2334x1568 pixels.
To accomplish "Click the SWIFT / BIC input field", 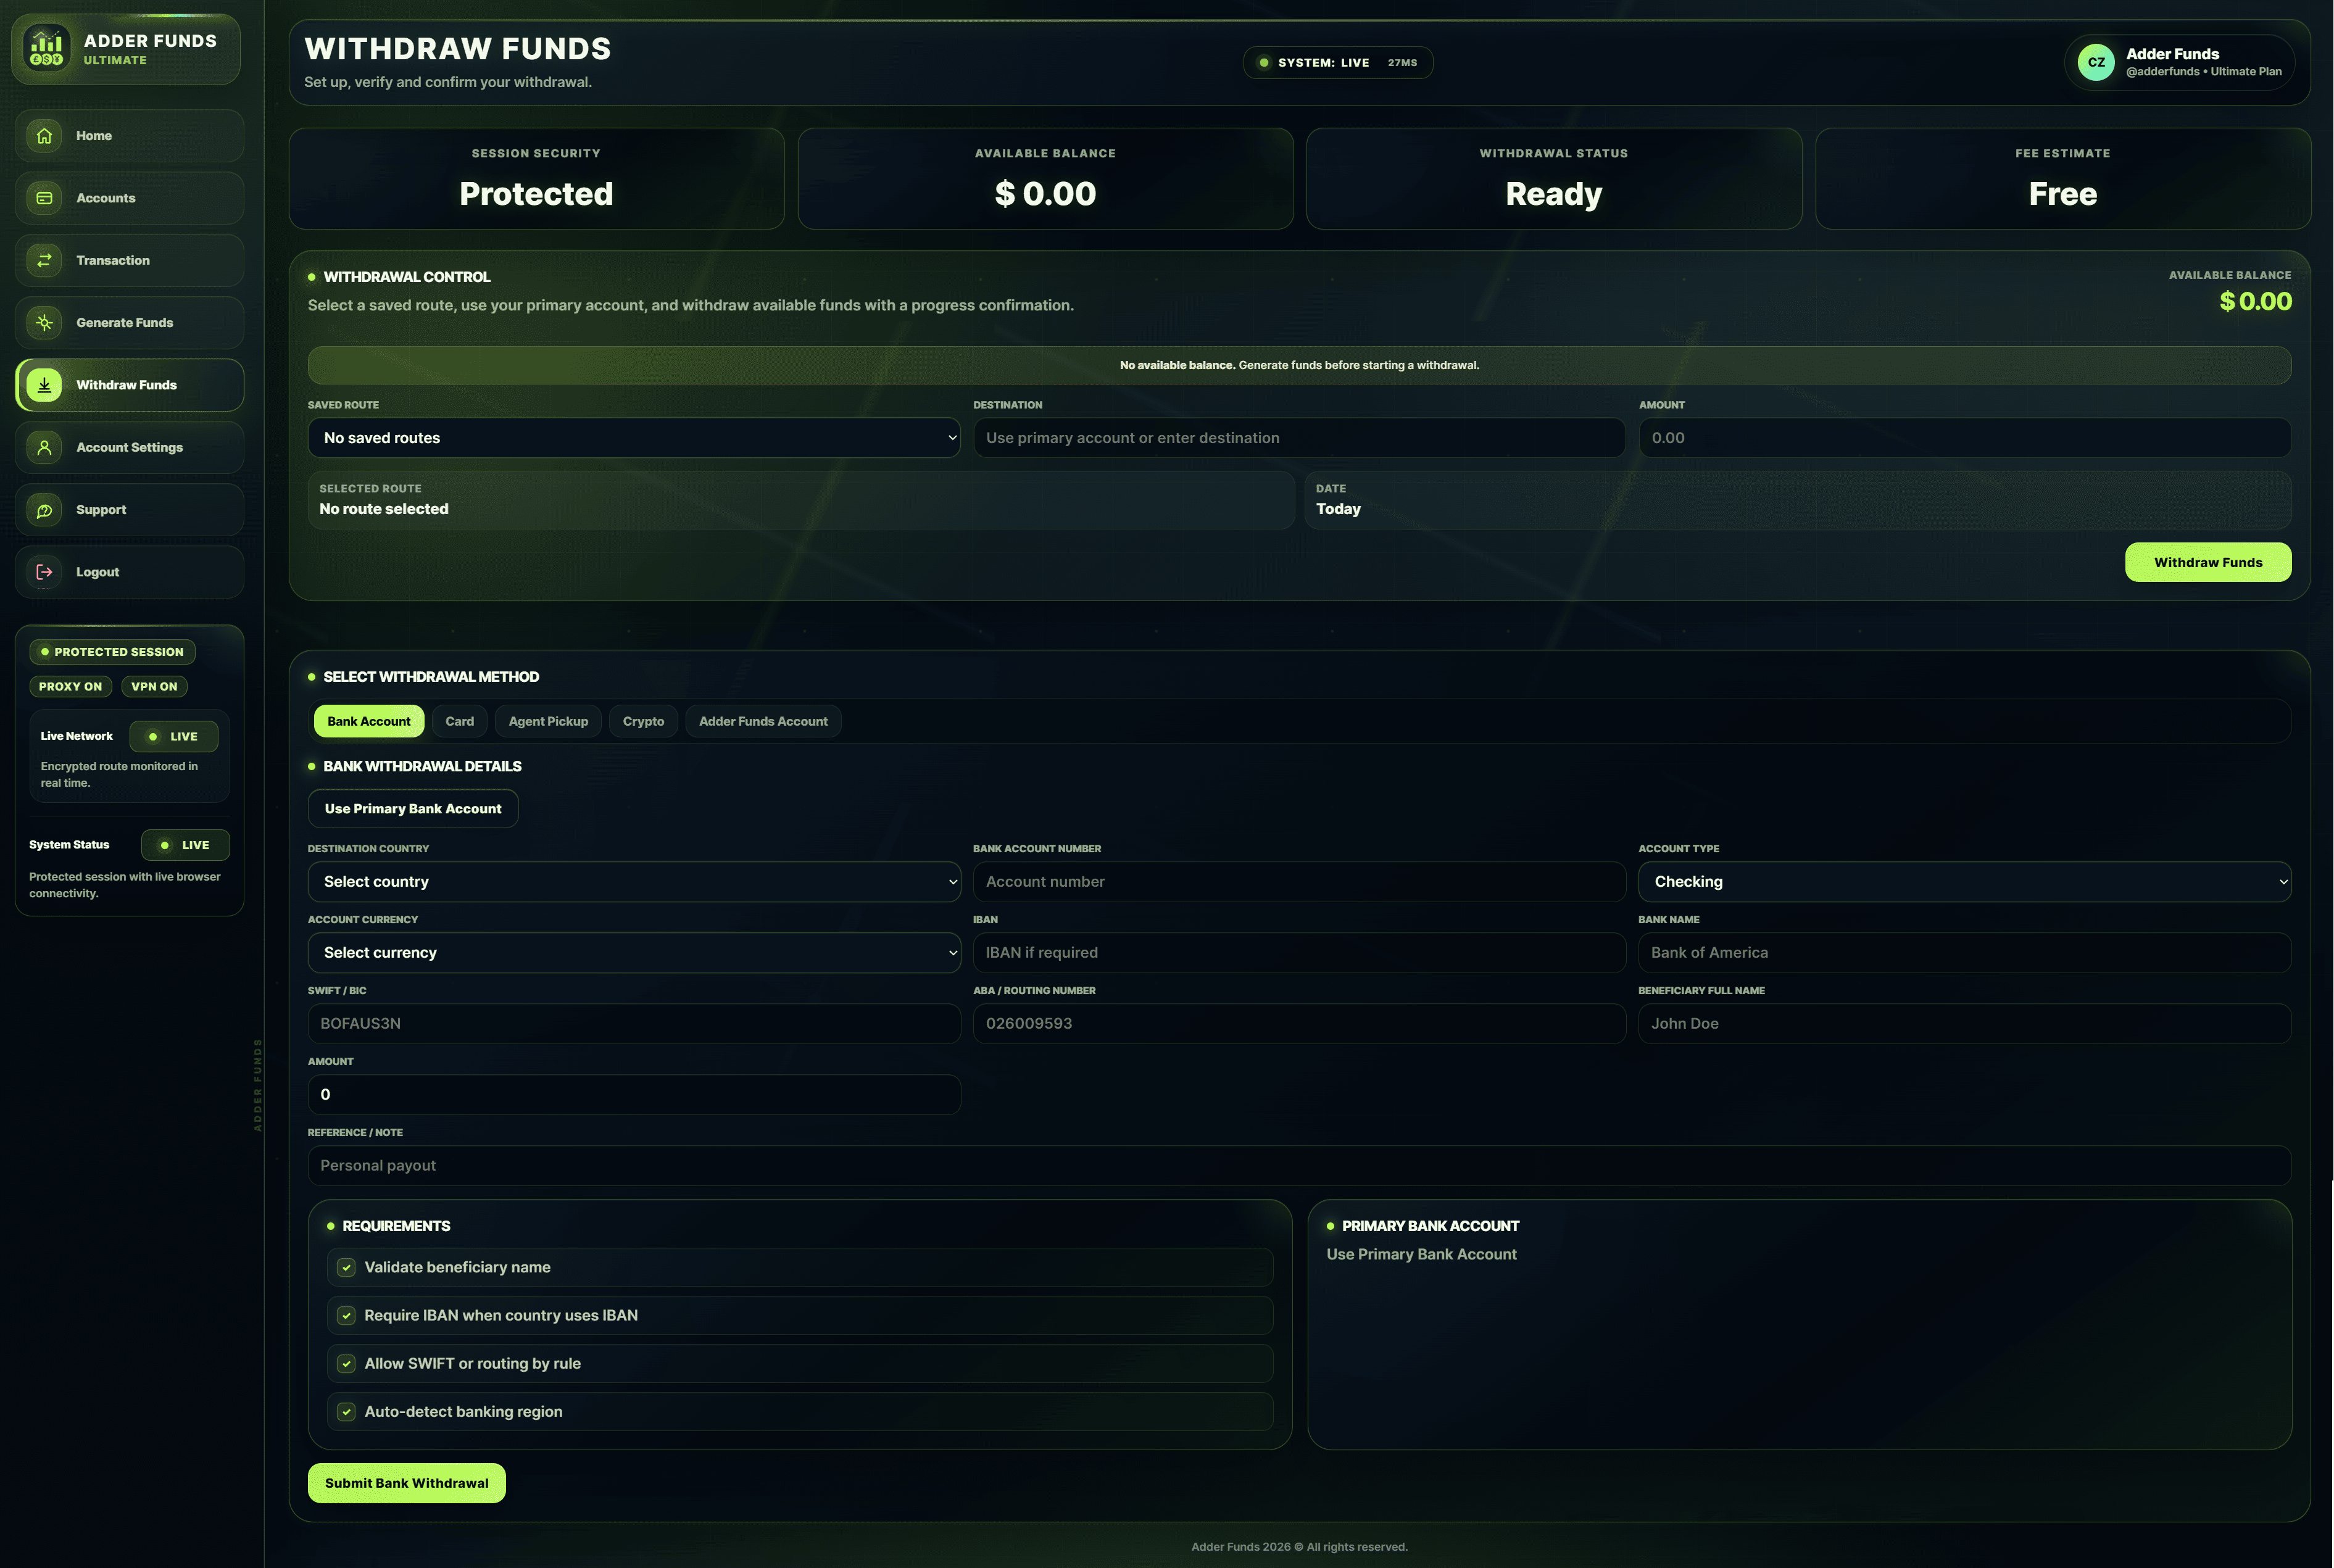I will click(x=634, y=1024).
